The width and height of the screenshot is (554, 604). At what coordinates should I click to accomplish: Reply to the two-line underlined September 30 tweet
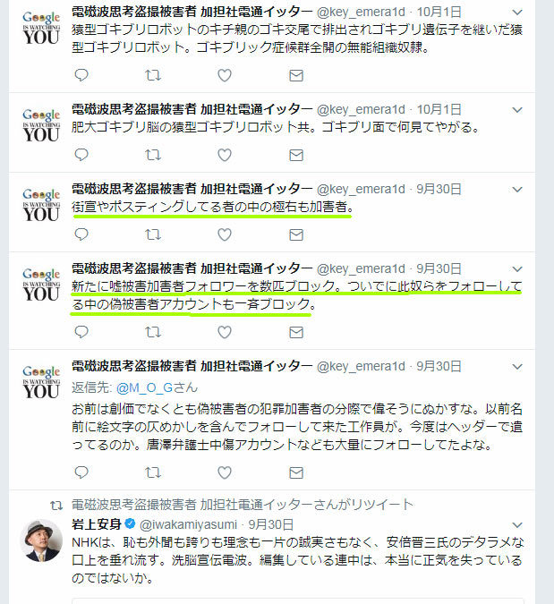[x=81, y=332]
